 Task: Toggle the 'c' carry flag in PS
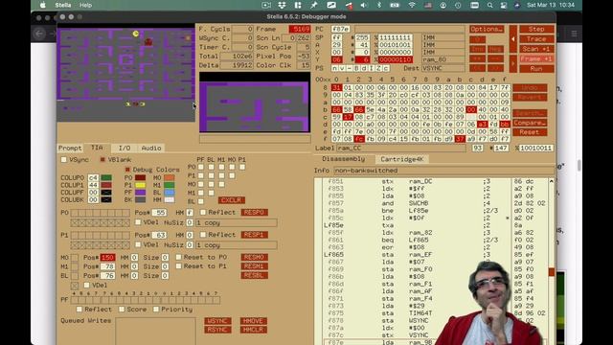(x=386, y=68)
